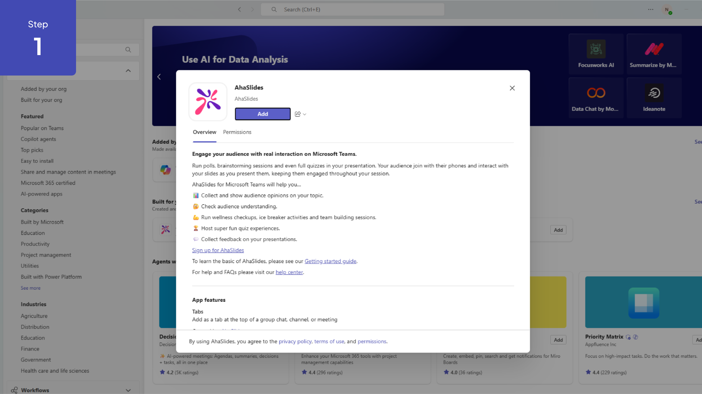Click the share icon beside the Add button
Screen dimensions: 702x394
297,114
